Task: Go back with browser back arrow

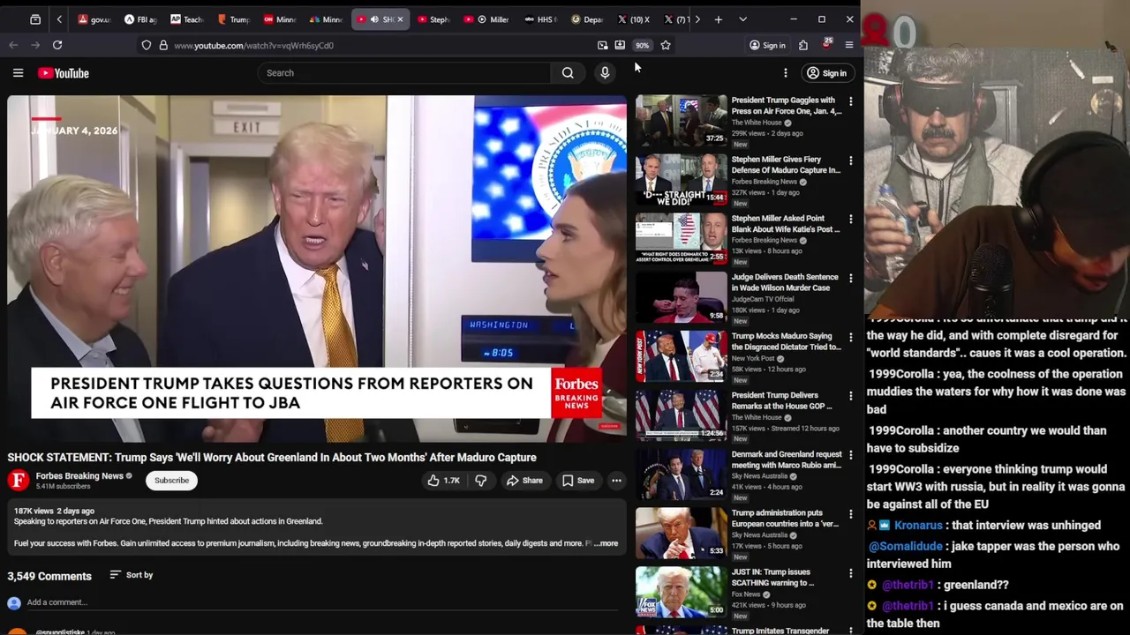Action: [13, 45]
